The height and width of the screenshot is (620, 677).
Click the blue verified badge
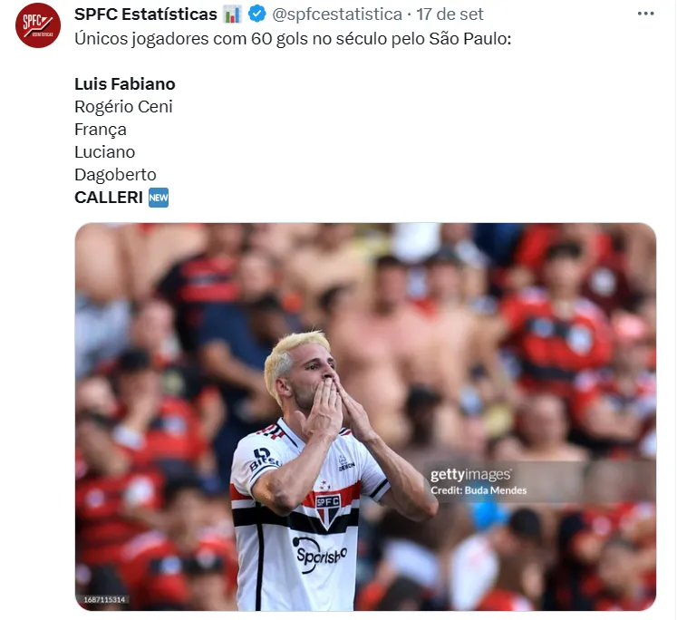[x=256, y=15]
